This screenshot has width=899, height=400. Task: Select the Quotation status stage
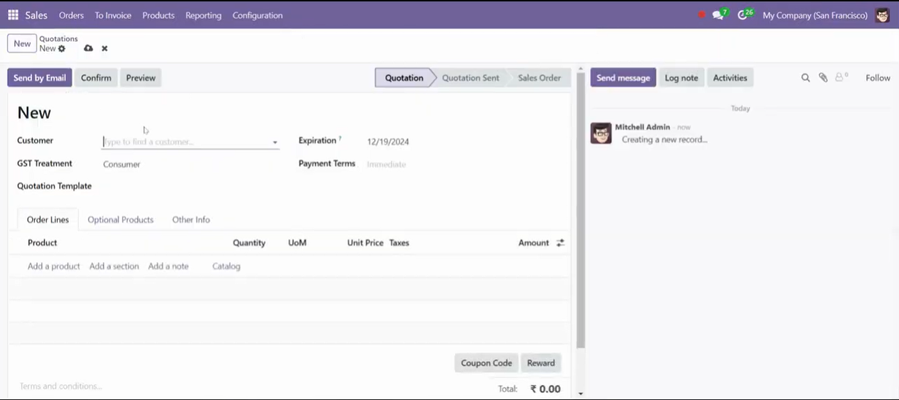404,78
